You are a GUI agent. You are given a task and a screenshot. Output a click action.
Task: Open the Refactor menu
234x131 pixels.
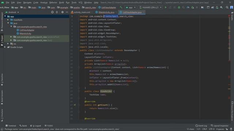[53, 3]
